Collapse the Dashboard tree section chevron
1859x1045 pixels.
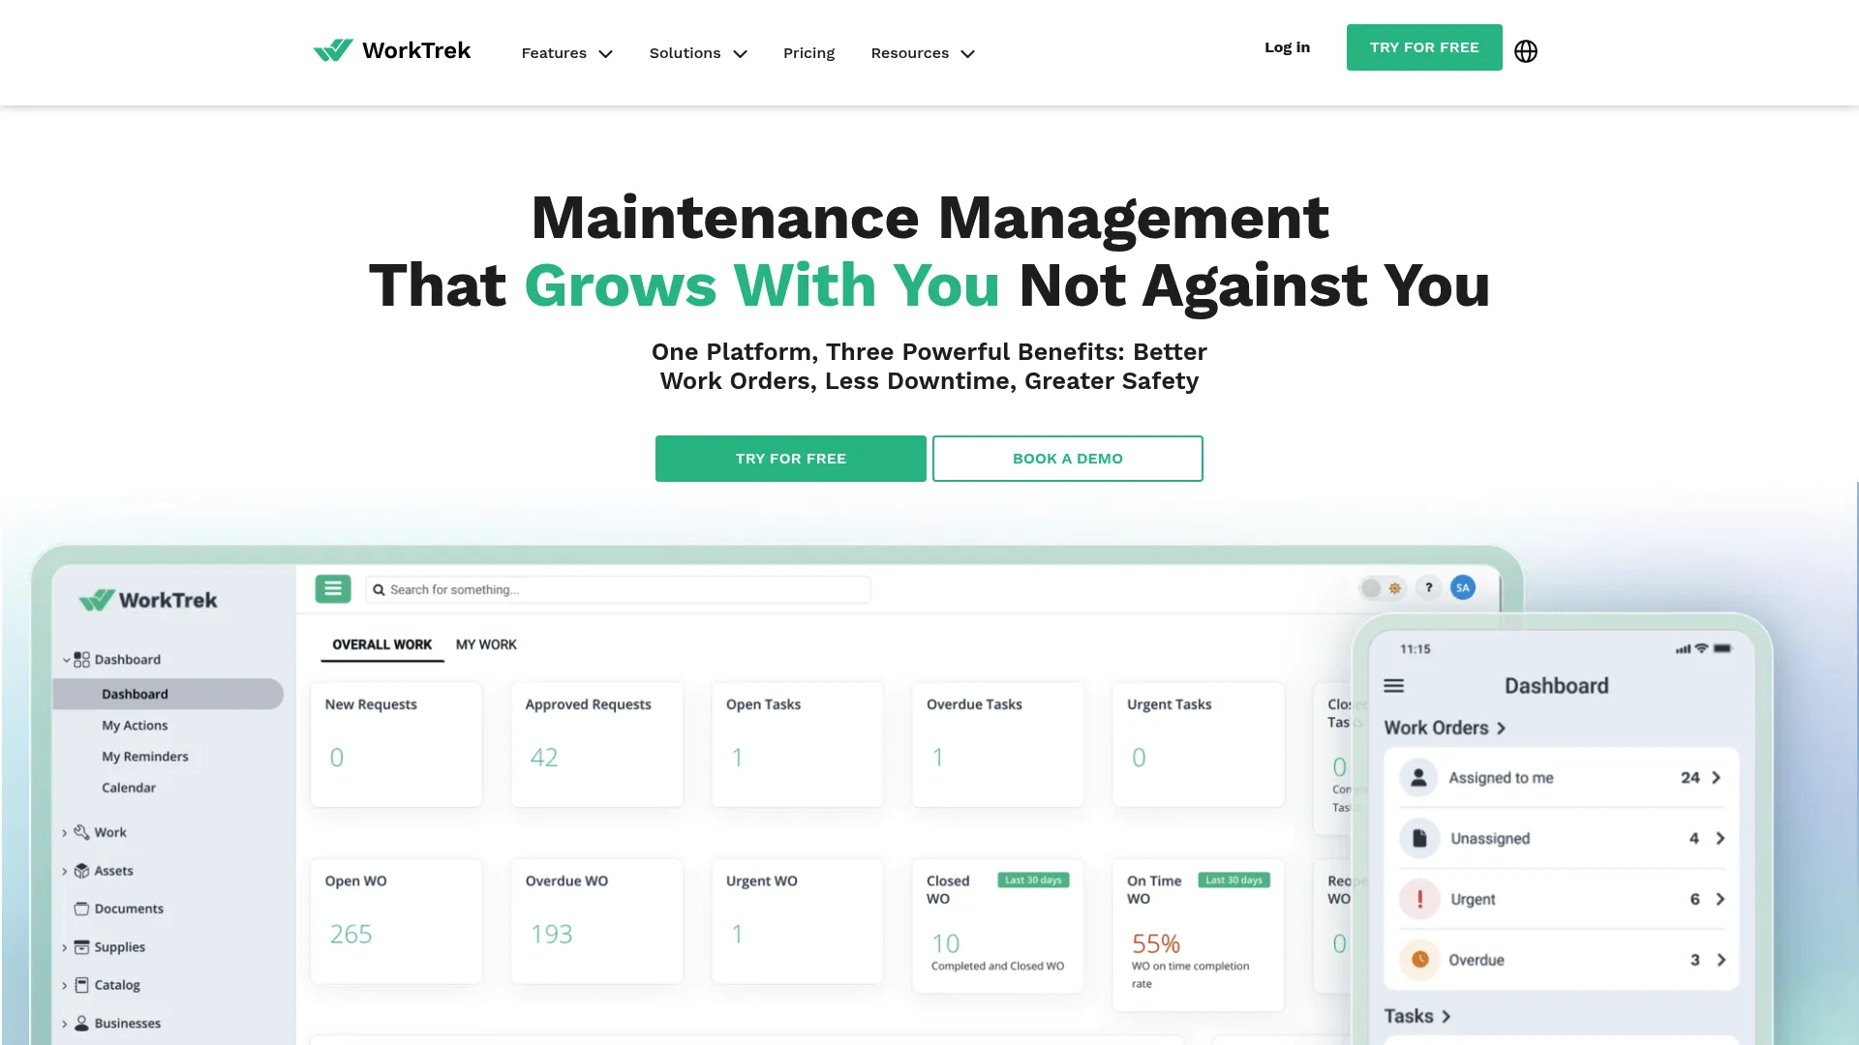tap(66, 660)
